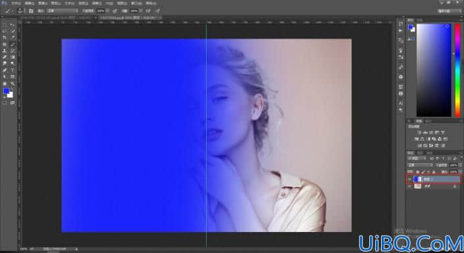Viewport: 464px width, 253px height.
Task: Select the Hand tool
Action: coord(5,83)
